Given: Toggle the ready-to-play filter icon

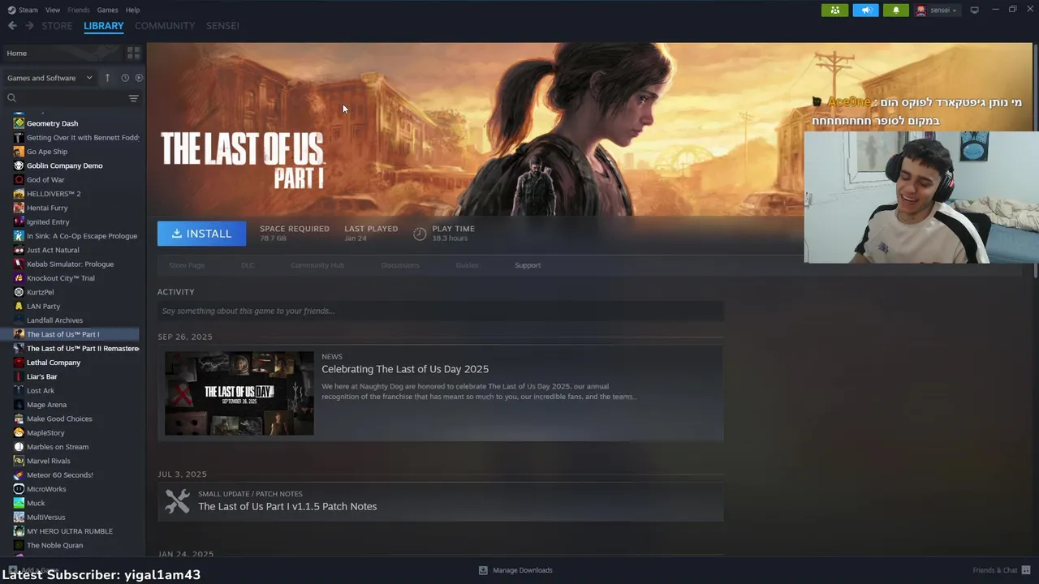Looking at the screenshot, I should (x=139, y=78).
